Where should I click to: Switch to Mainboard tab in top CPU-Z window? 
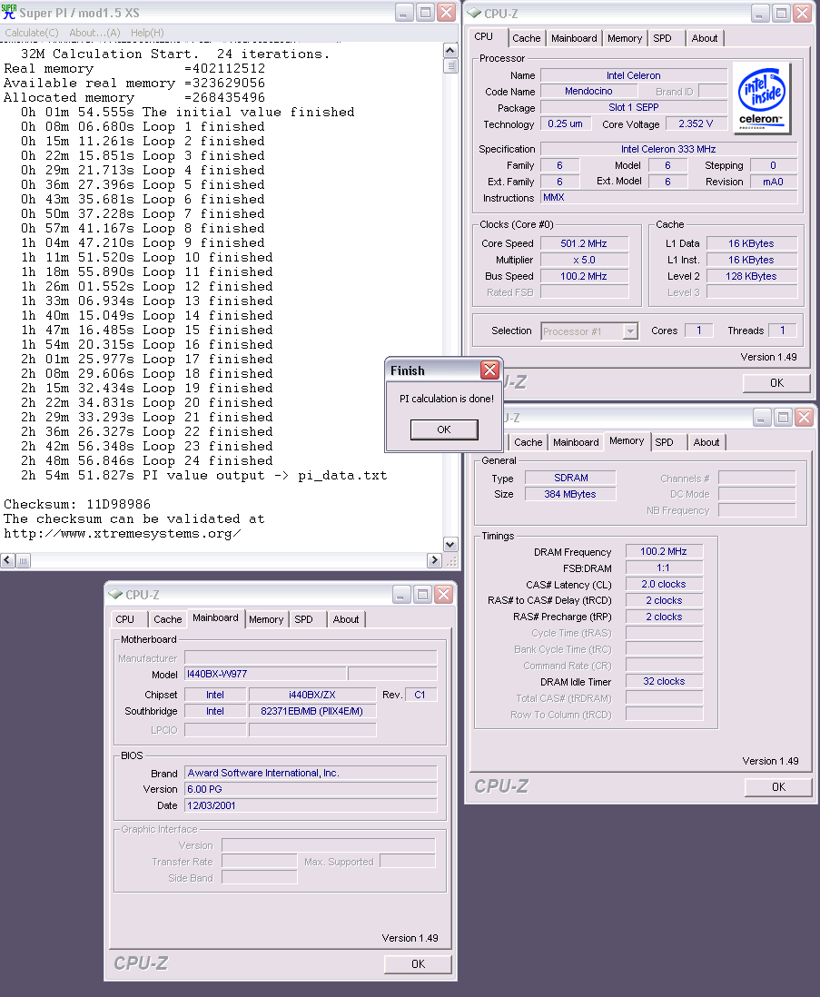574,38
